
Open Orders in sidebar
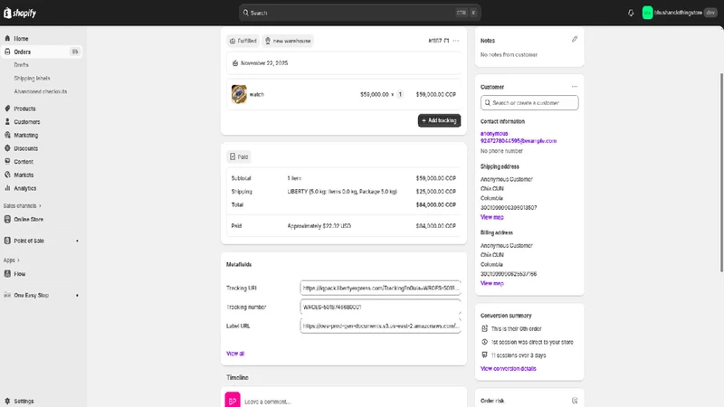pyautogui.click(x=22, y=52)
